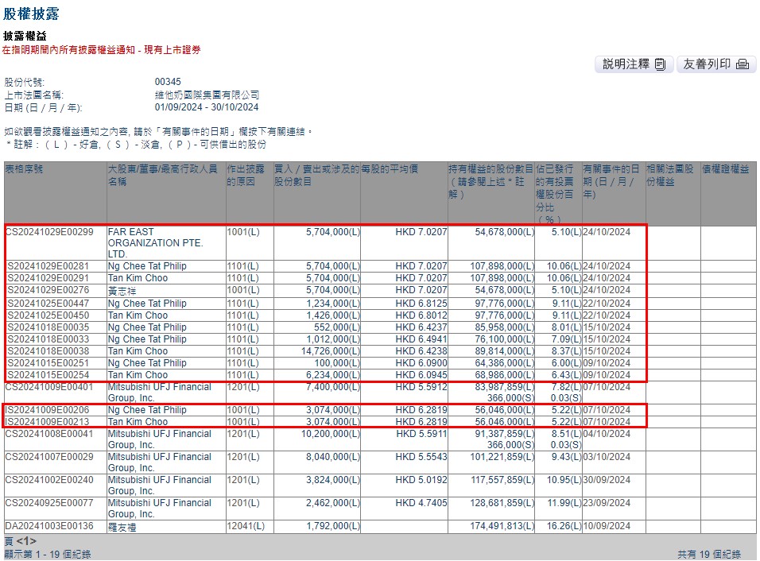Open the event date 04/10/2024 link
Image resolution: width=760 pixels, height=561 pixels.
tap(606, 434)
